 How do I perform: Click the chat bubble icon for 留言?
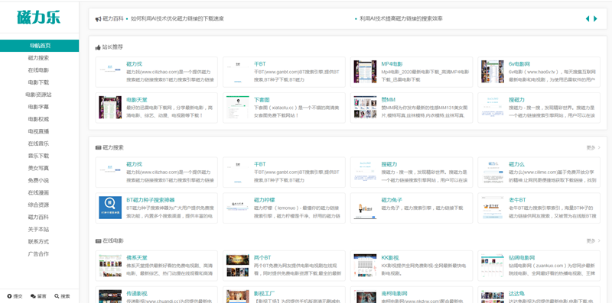[33, 296]
